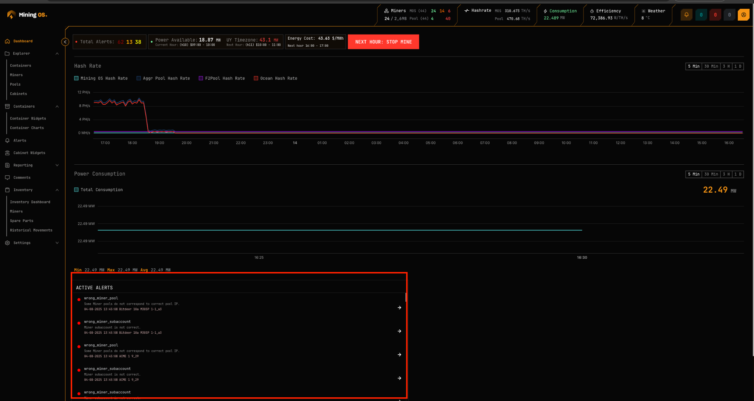Toggle the Mining OS Hash Rate series
Image resolution: width=754 pixels, height=401 pixels.
77,78
